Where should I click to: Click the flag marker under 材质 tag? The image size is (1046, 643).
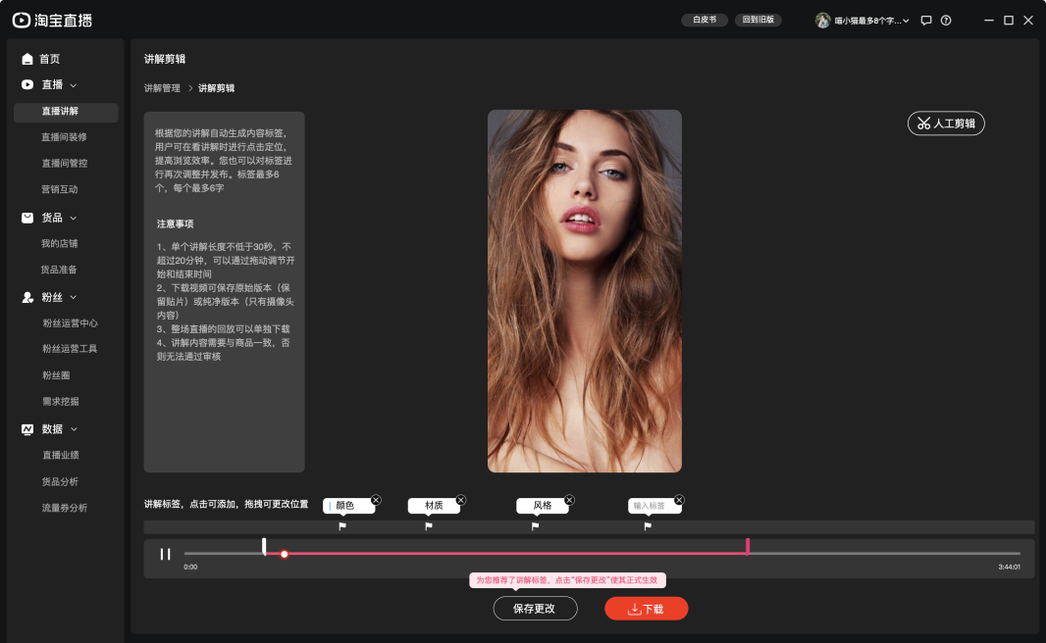click(x=428, y=526)
